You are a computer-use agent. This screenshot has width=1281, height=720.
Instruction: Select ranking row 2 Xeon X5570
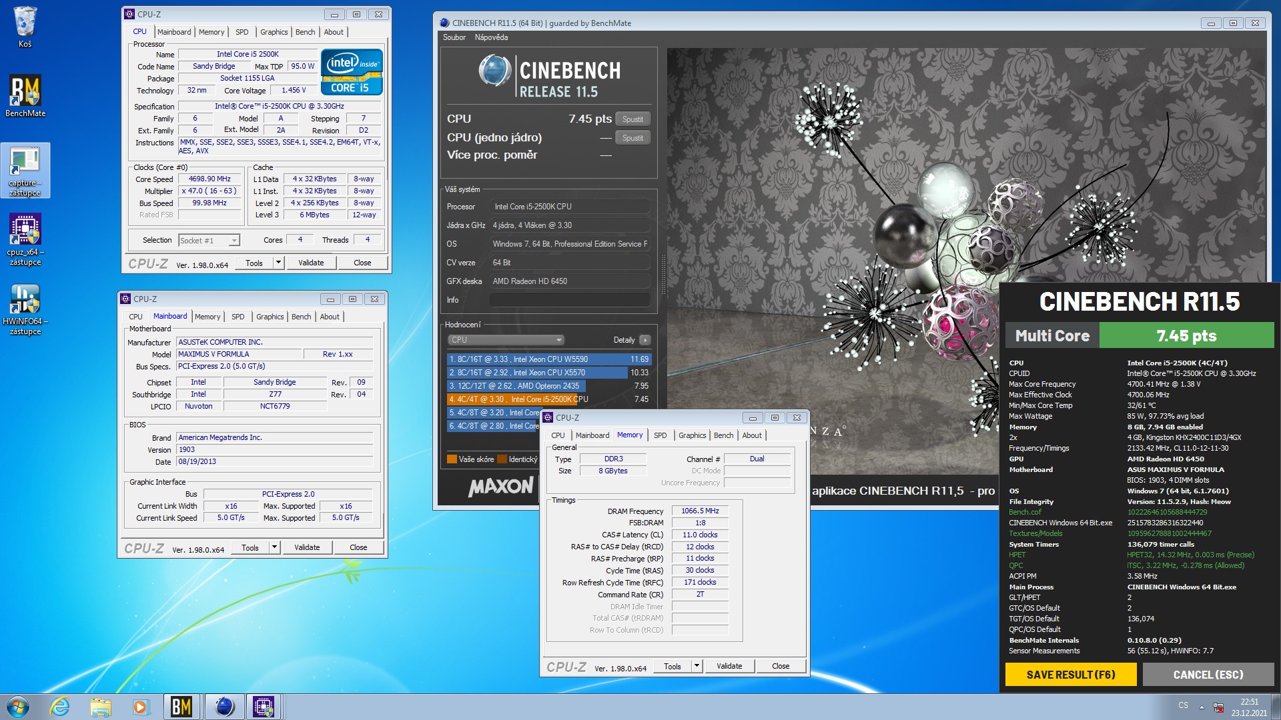point(548,373)
